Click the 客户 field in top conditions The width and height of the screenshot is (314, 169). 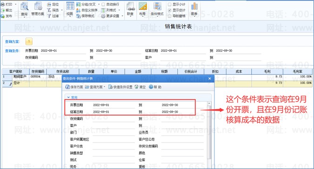pyautogui.click(x=183, y=58)
